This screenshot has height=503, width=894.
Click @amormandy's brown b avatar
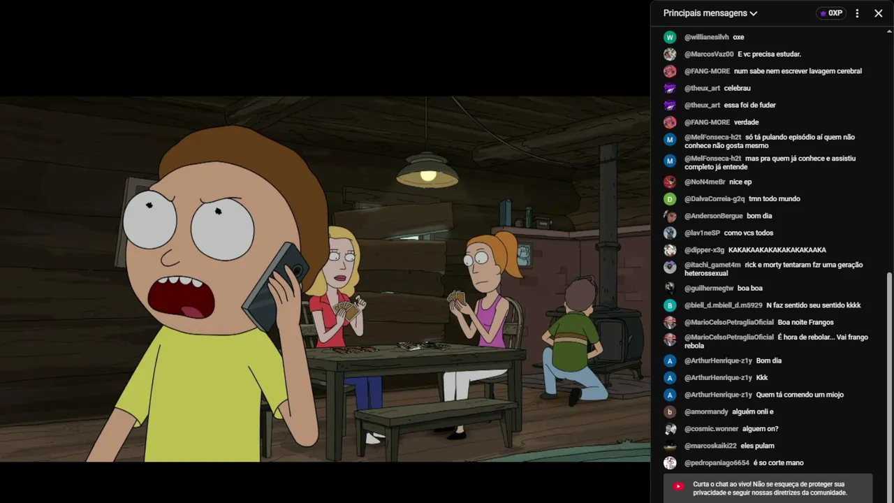pyautogui.click(x=670, y=411)
